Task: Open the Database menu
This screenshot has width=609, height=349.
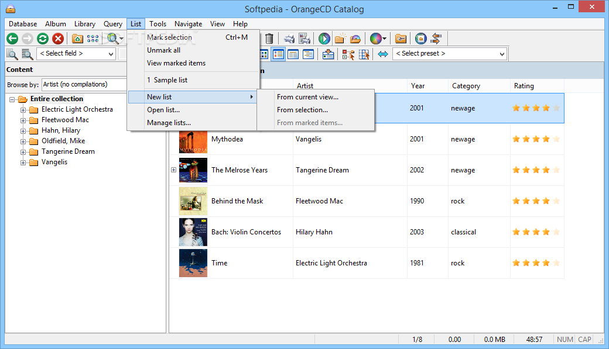Action: [23, 23]
